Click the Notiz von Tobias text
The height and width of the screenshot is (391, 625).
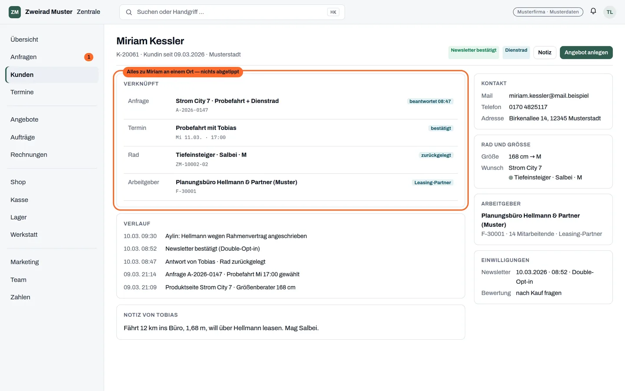221,328
